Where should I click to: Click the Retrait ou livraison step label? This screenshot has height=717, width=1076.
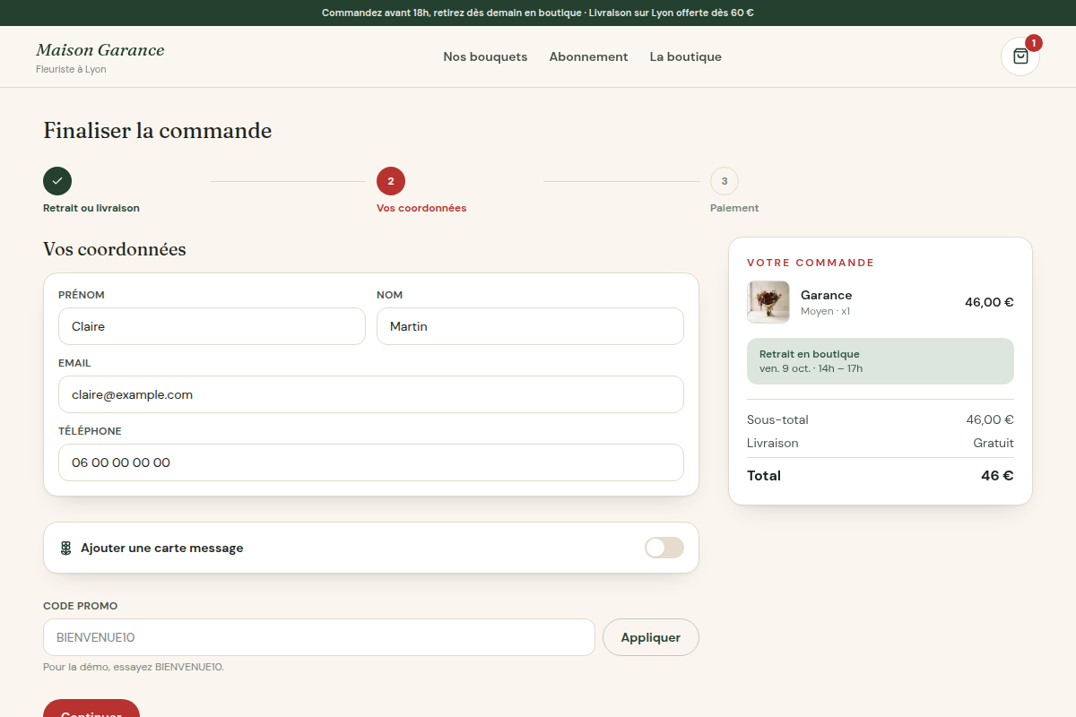click(91, 208)
